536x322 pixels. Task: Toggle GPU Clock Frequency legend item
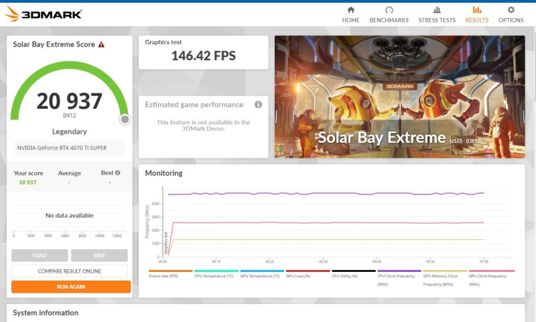tap(492, 278)
